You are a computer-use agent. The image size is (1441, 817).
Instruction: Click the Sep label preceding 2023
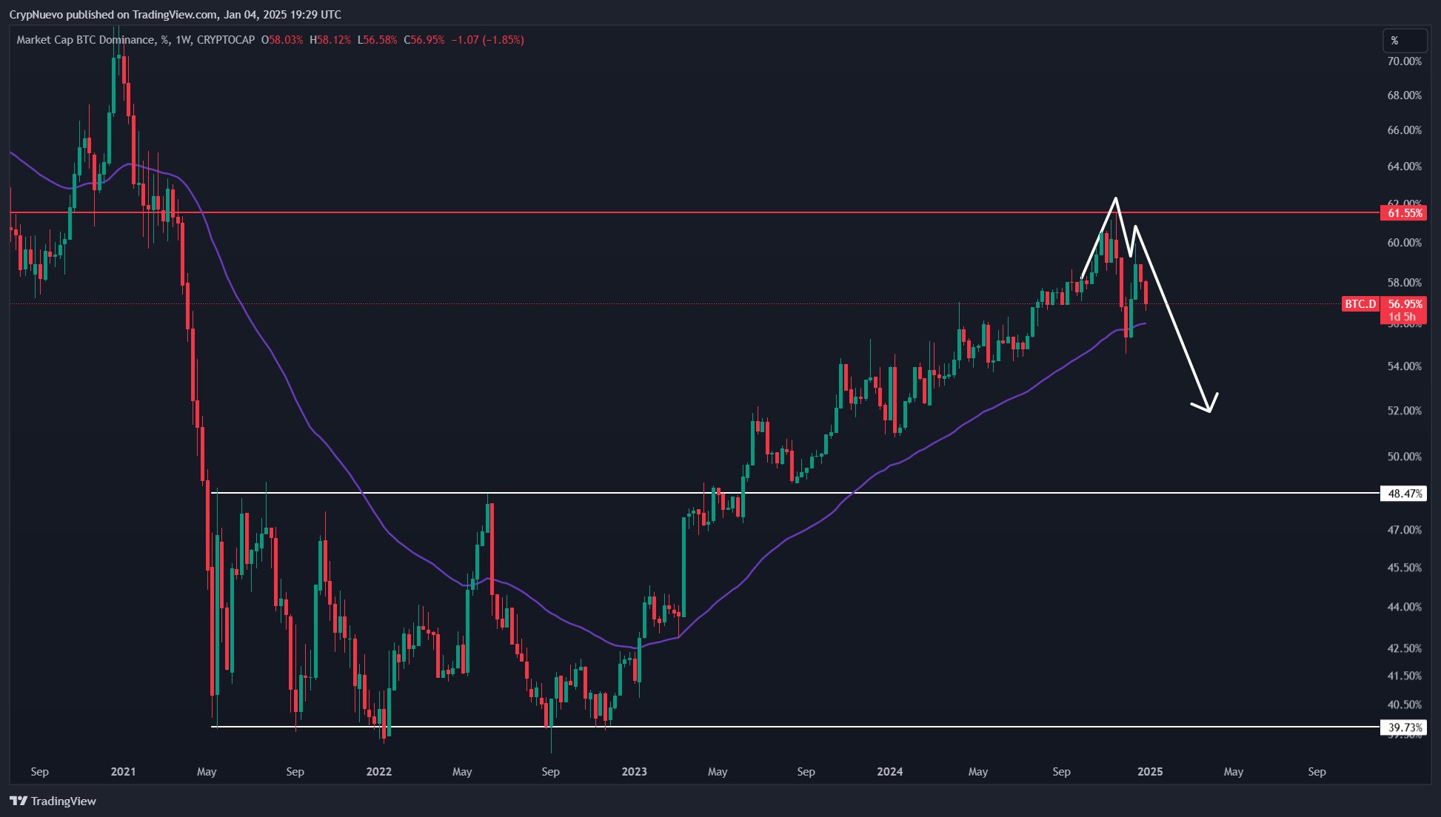click(551, 771)
